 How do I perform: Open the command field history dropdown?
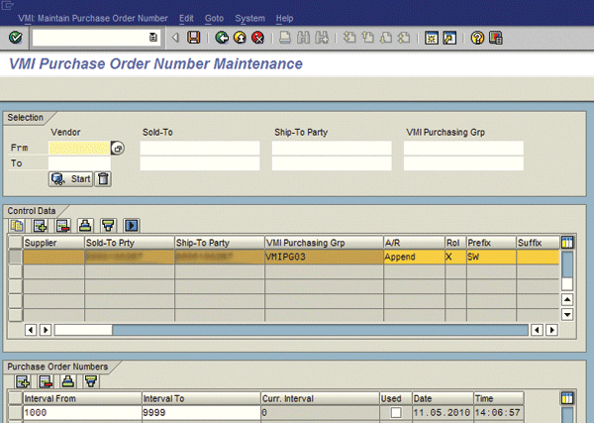(x=152, y=38)
